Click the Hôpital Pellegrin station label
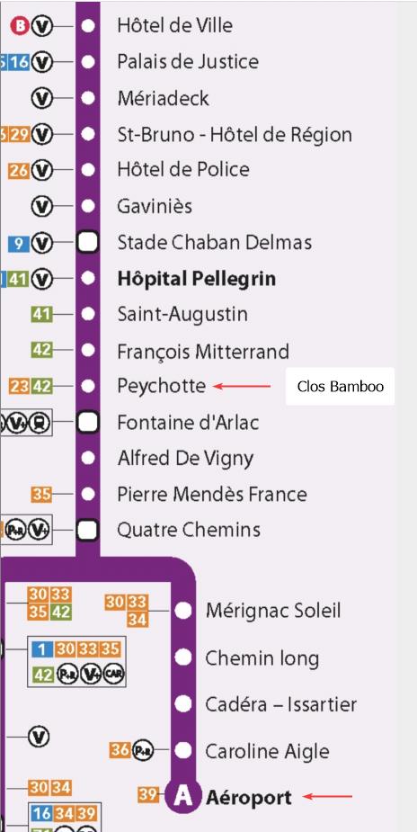 197,279
